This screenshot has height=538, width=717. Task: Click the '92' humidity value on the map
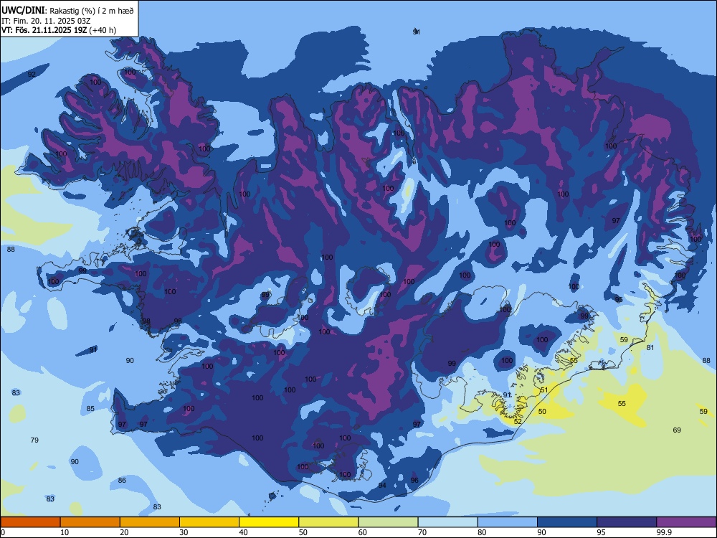click(x=32, y=74)
